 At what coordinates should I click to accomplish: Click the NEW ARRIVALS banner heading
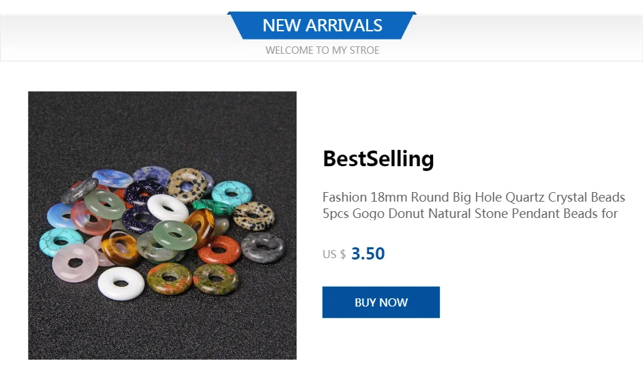[323, 25]
